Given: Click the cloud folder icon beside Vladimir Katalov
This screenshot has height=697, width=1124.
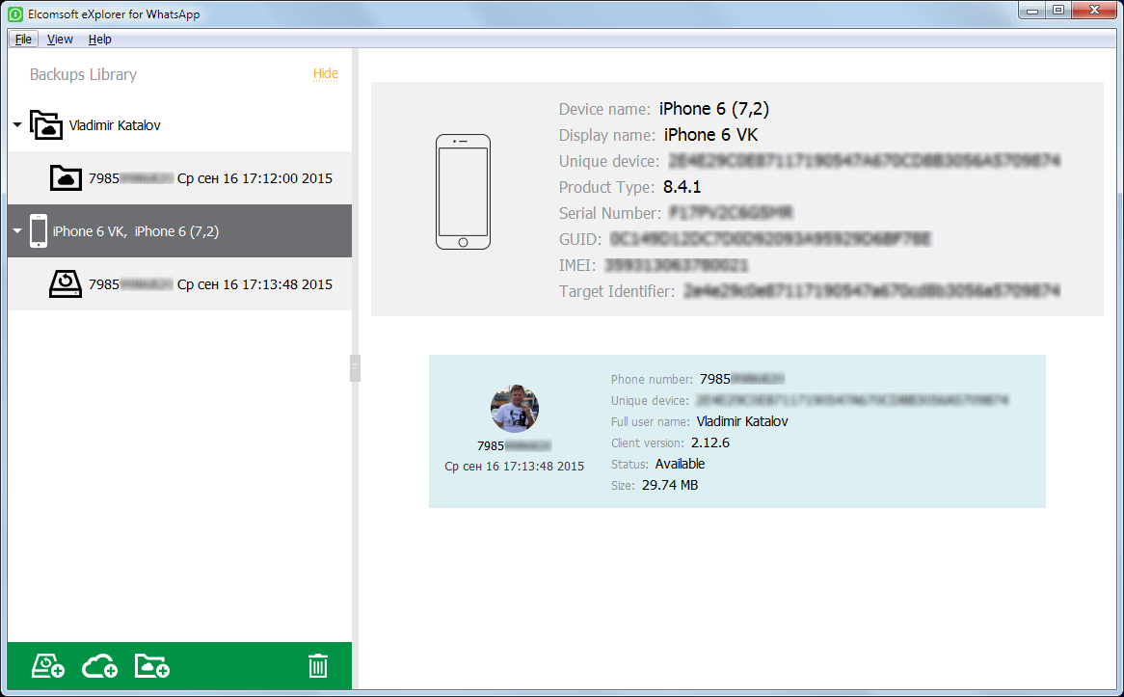Looking at the screenshot, I should [45, 124].
